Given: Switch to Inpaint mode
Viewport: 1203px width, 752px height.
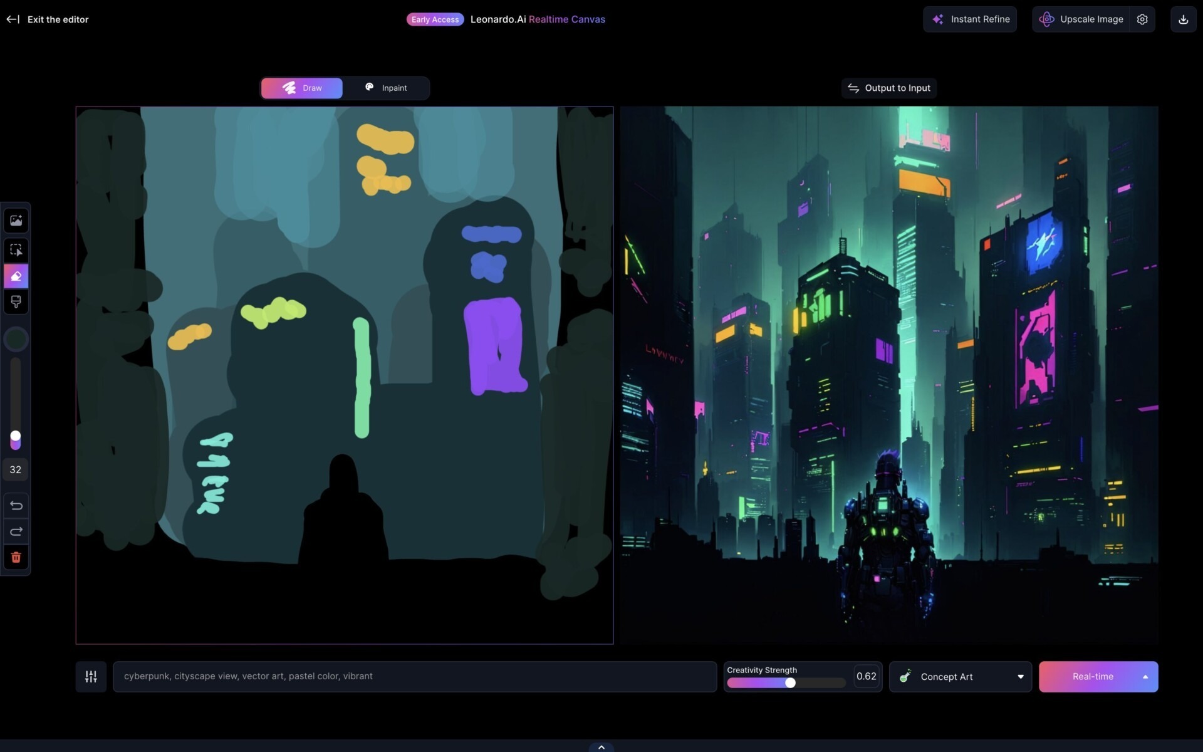Looking at the screenshot, I should pyautogui.click(x=388, y=88).
